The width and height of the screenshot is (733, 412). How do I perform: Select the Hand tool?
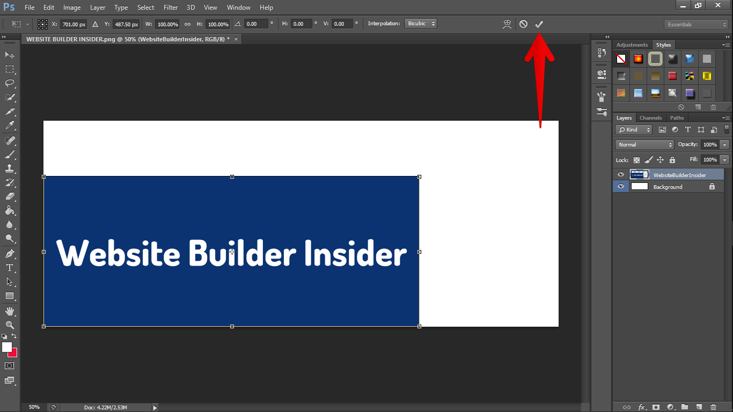10,311
